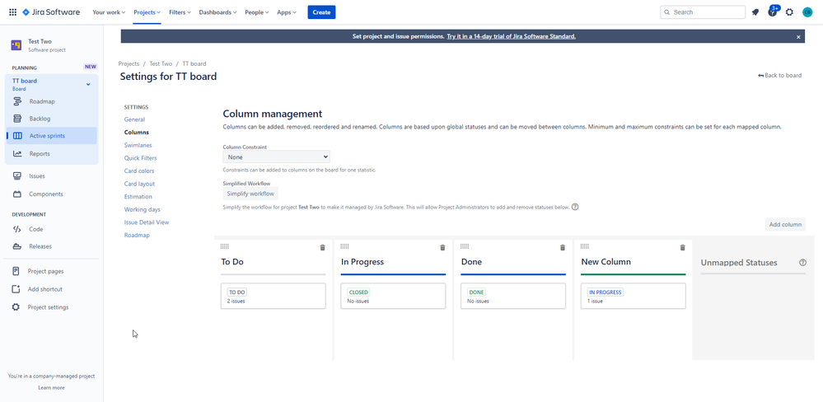Expand the Filters menu
Image resolution: width=823 pixels, height=402 pixels.
tap(180, 12)
